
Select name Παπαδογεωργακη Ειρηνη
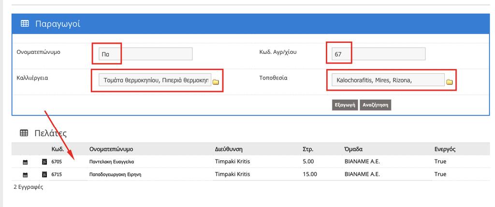pyautogui.click(x=115, y=174)
